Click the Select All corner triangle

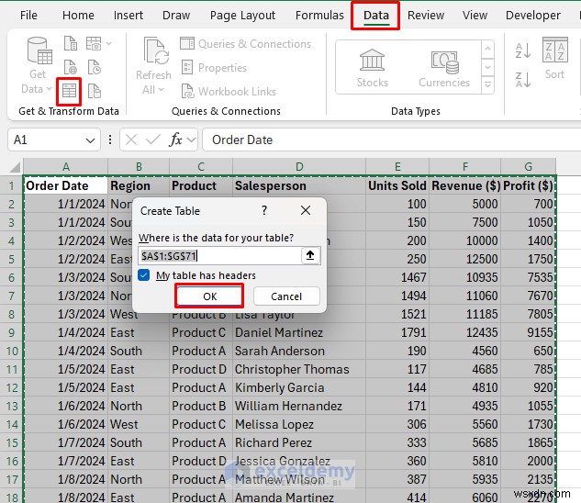[15, 167]
